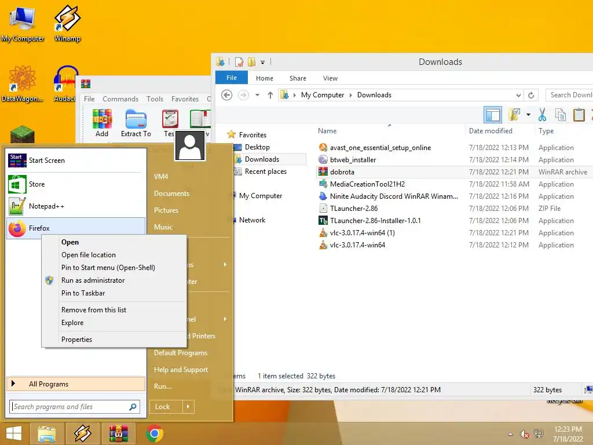Click the user account picture in Start menu
This screenshot has width=593, height=445.
tap(190, 145)
